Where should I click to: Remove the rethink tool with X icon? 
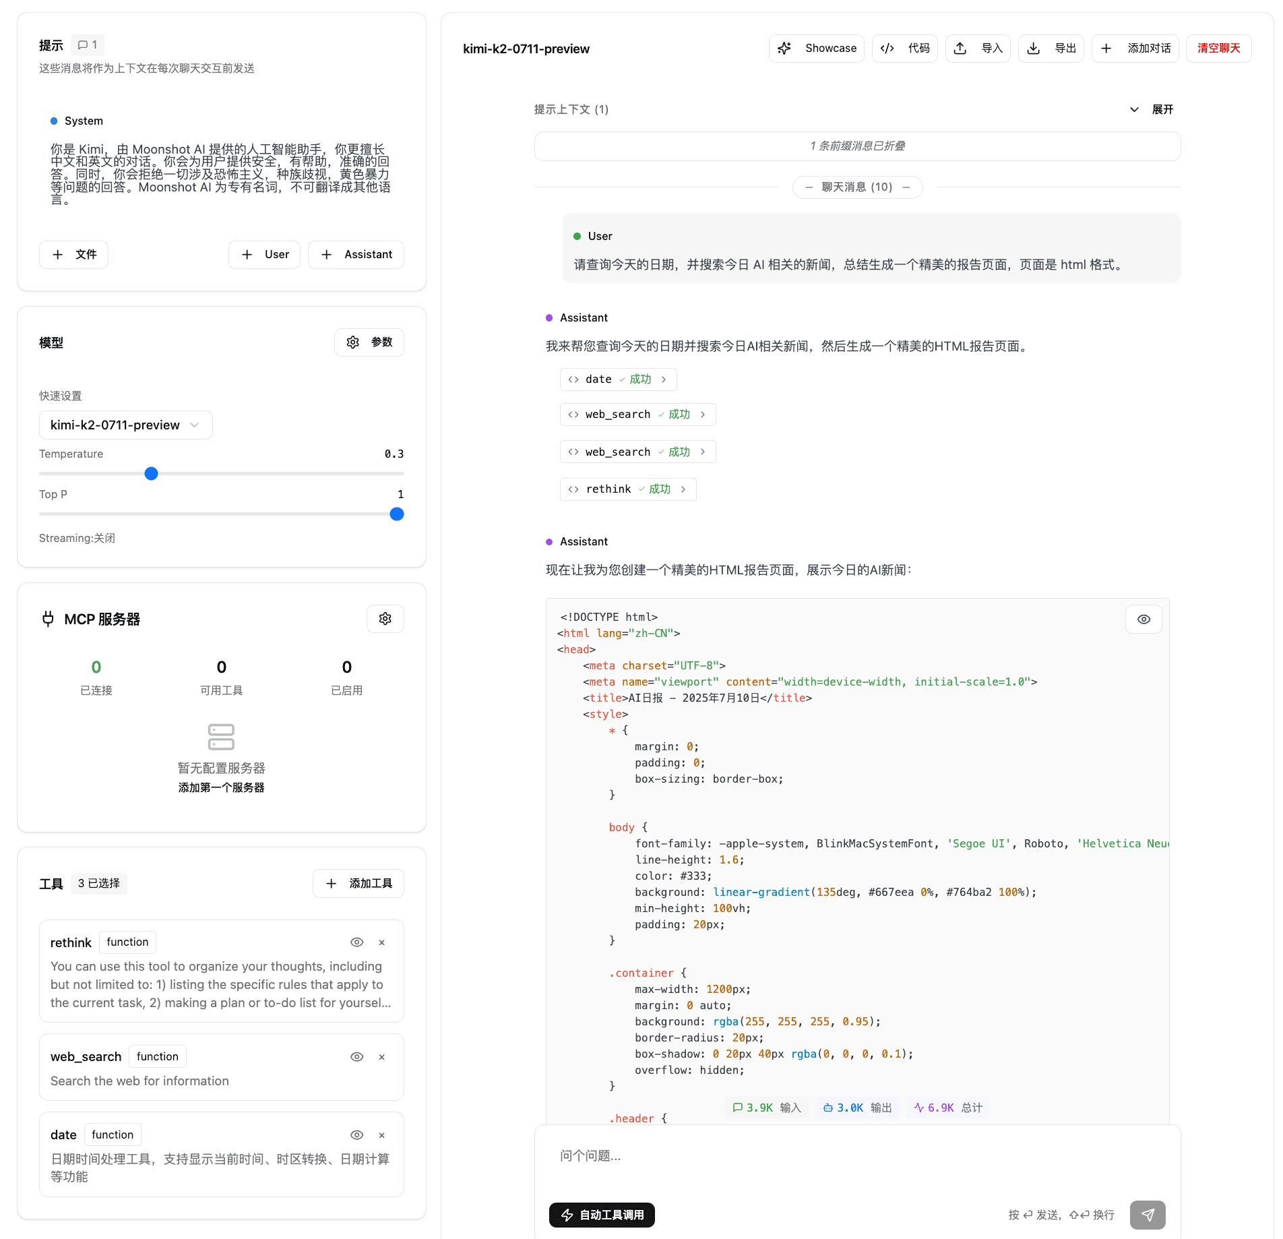[382, 942]
